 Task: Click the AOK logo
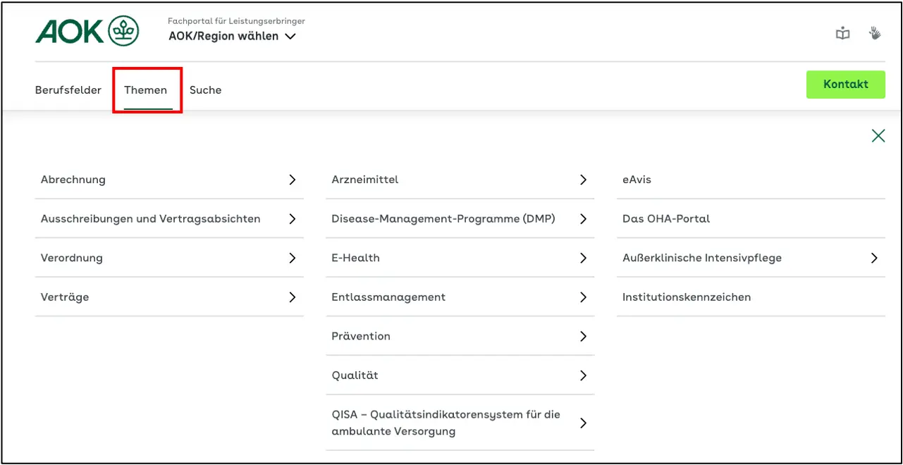87,32
